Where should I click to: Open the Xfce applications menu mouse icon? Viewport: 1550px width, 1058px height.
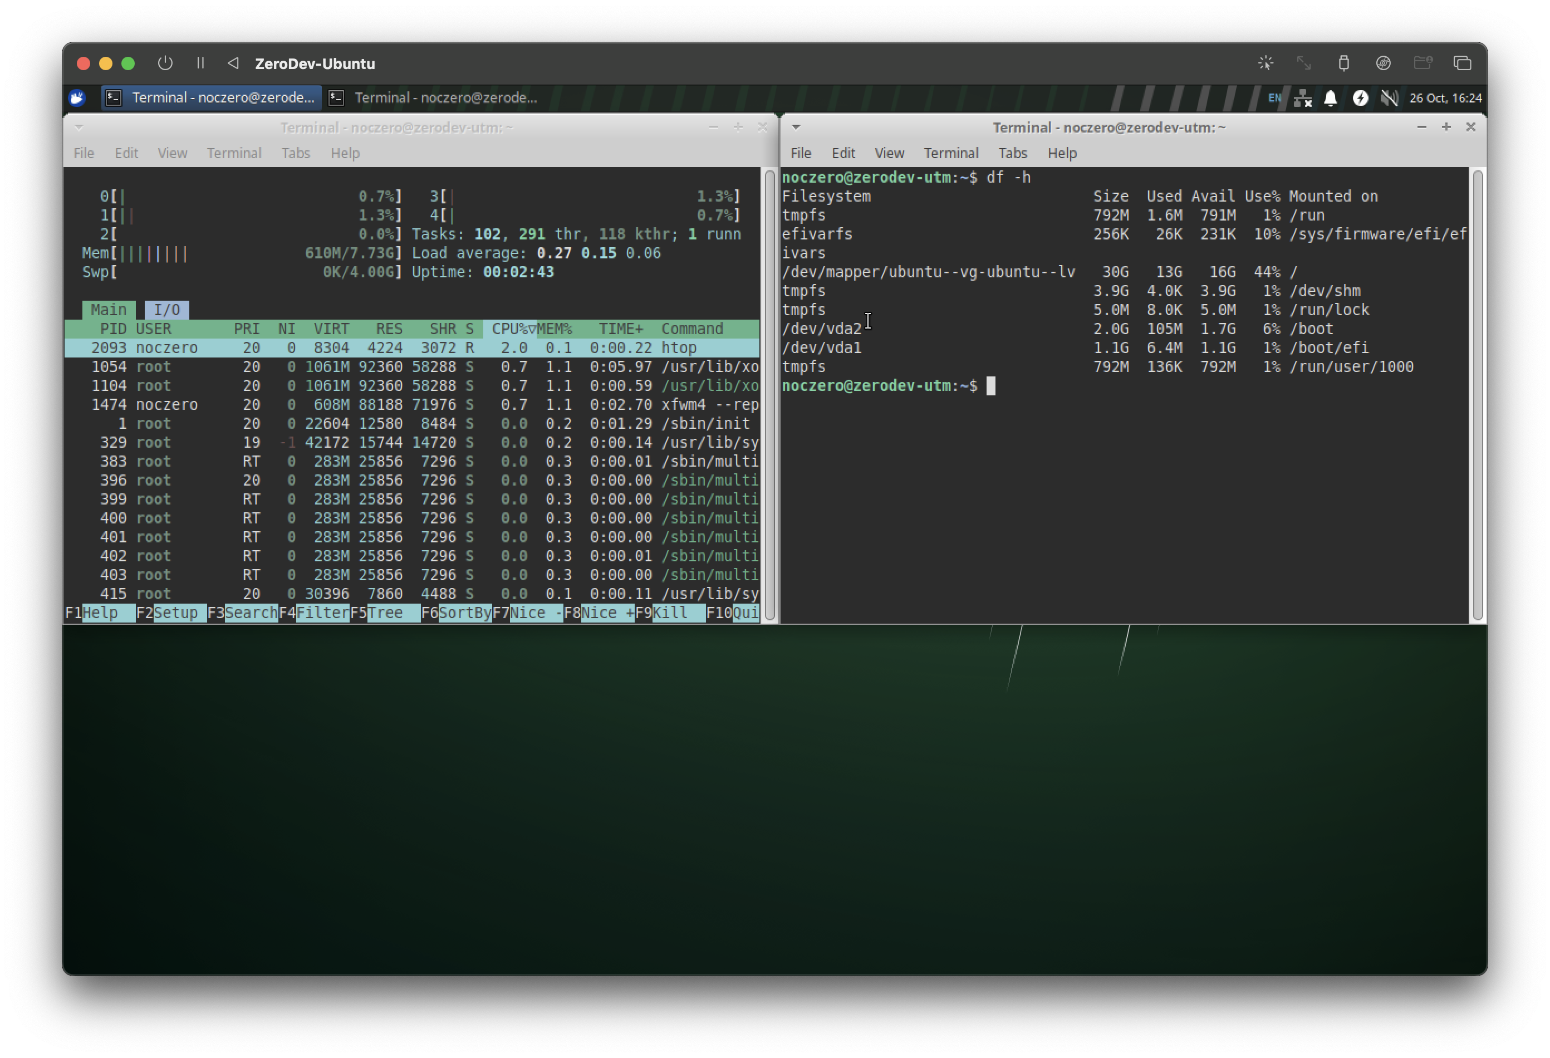pyautogui.click(x=77, y=98)
